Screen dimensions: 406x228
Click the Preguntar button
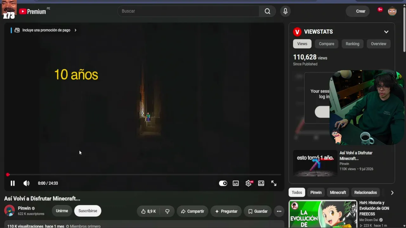(226, 211)
